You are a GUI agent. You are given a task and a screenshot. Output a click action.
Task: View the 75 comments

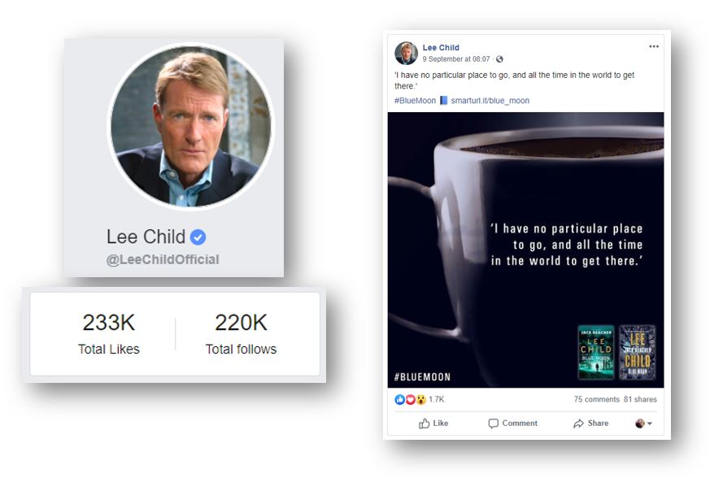pyautogui.click(x=597, y=399)
